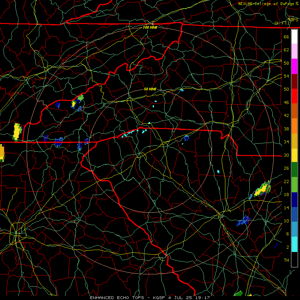Click the '26' scale label

click(x=286, y=168)
